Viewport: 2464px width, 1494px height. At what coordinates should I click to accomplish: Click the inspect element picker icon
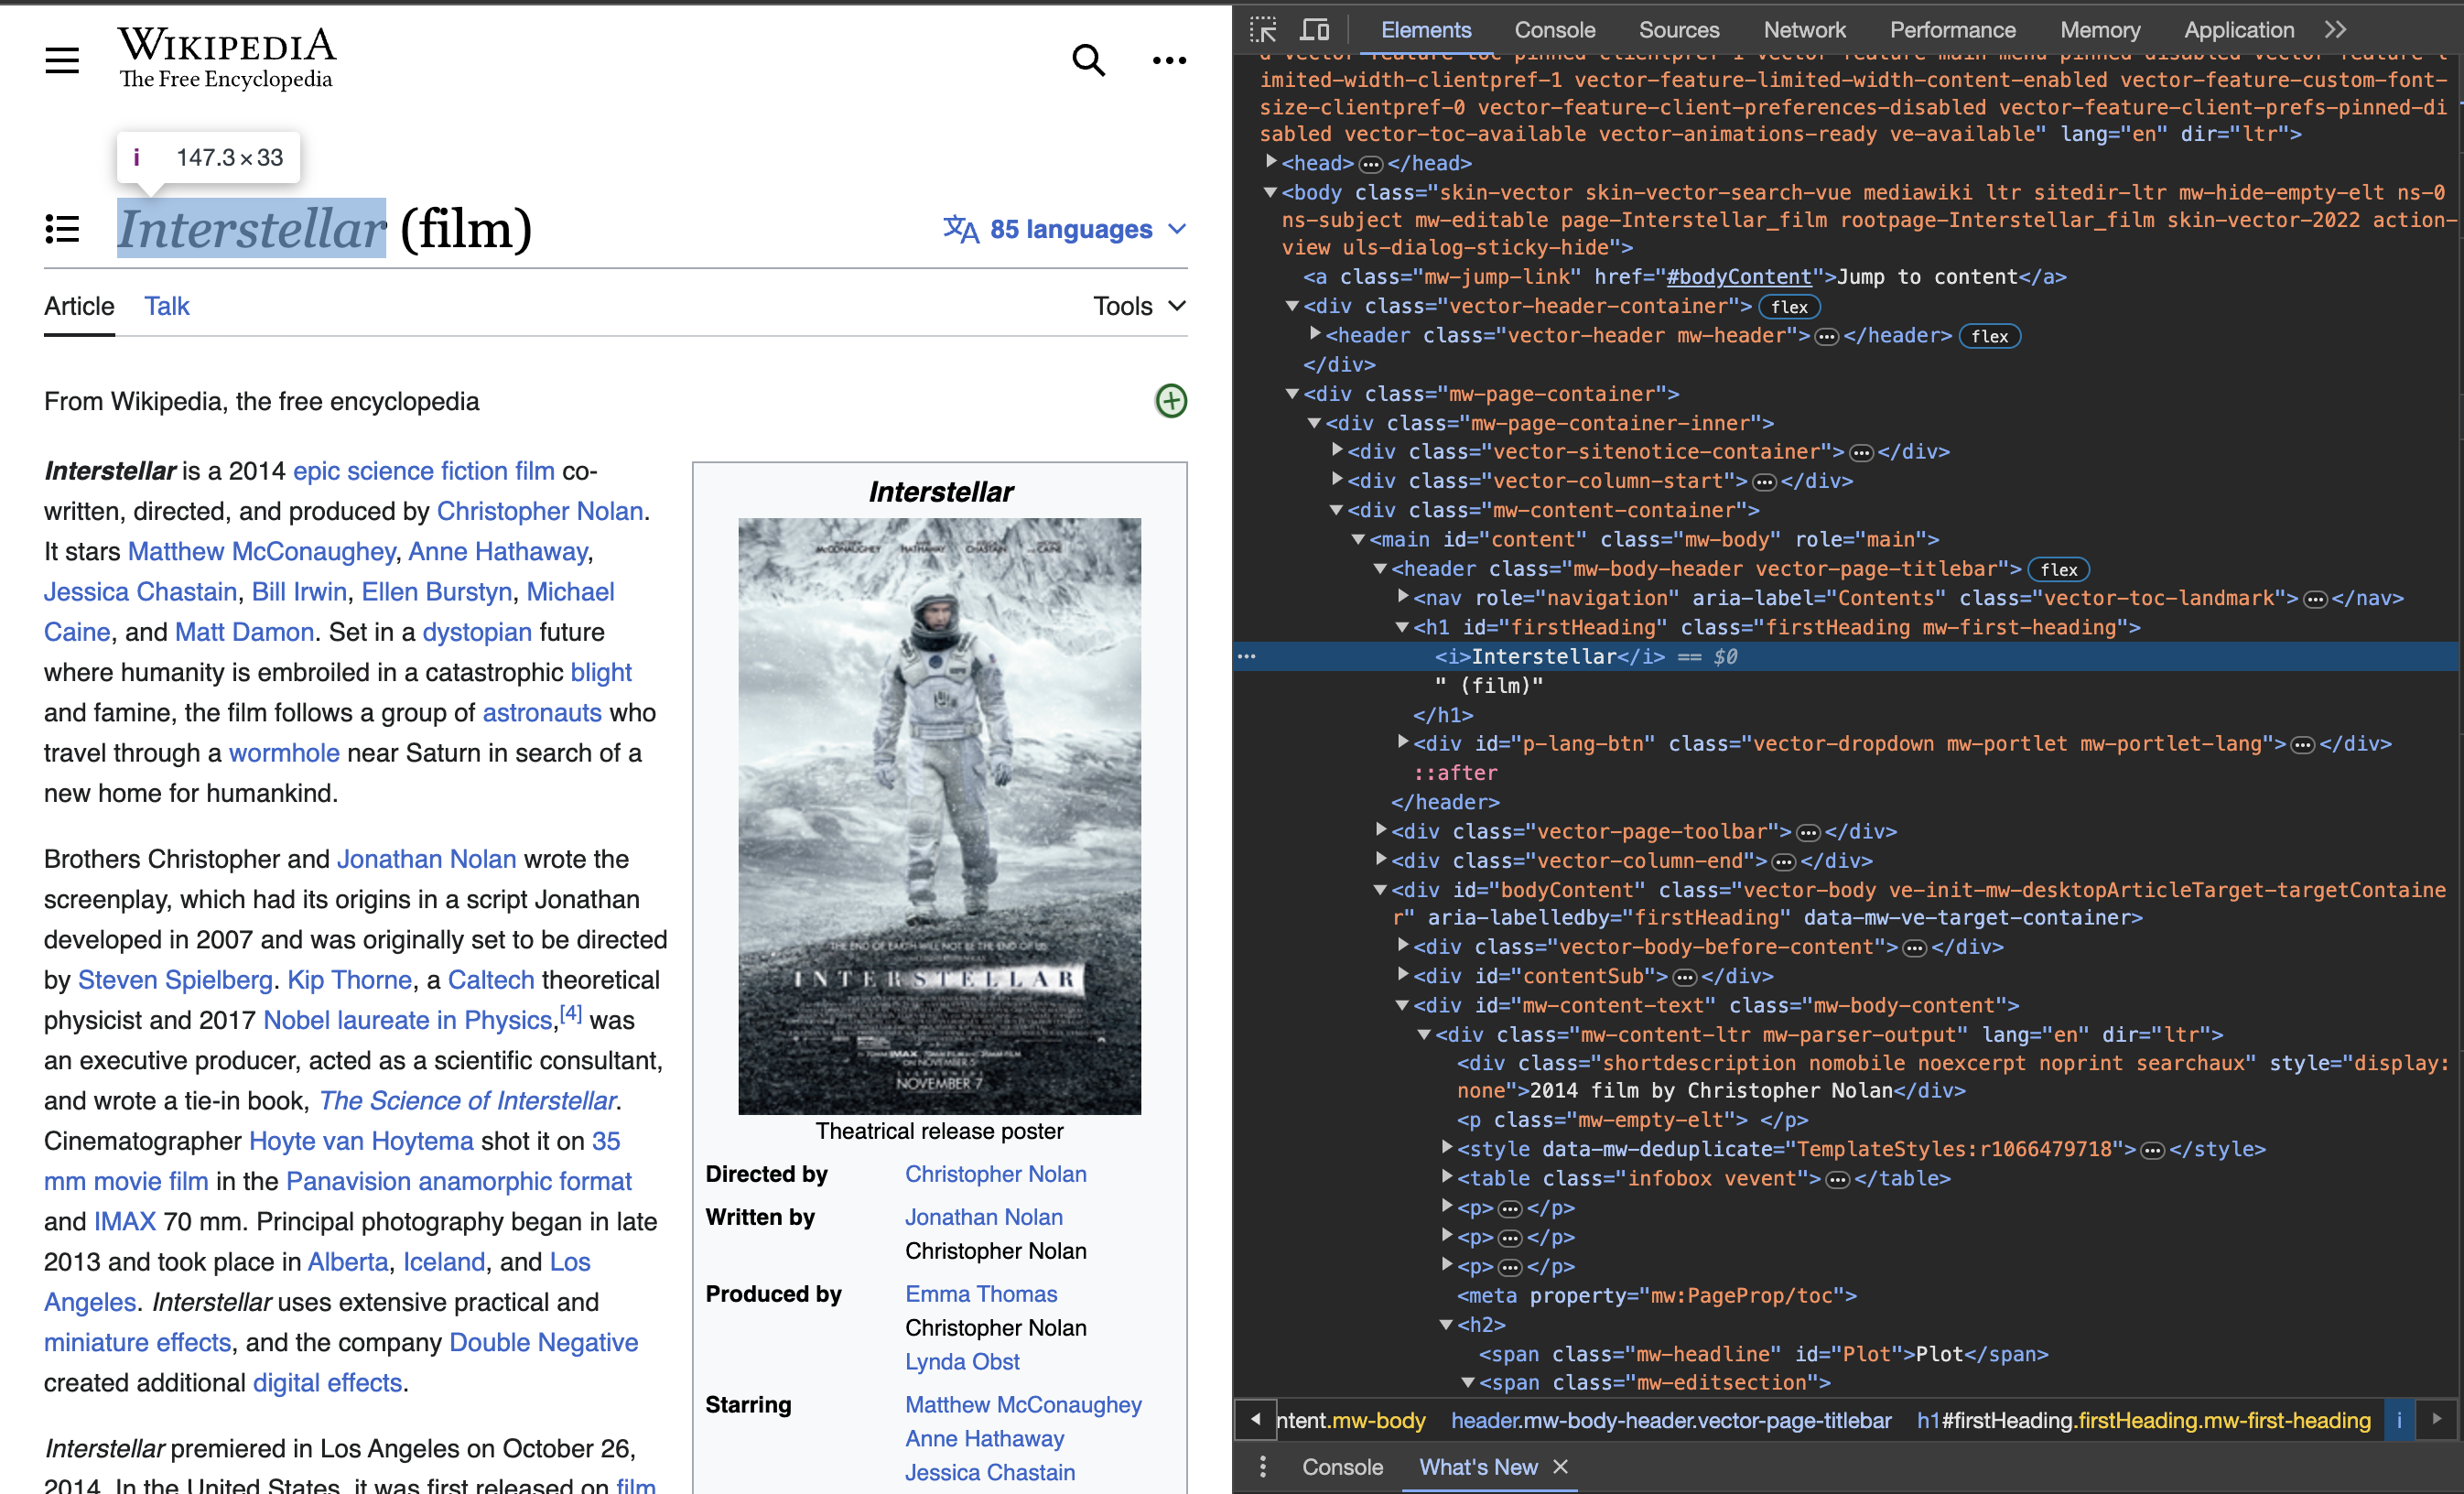[1263, 29]
